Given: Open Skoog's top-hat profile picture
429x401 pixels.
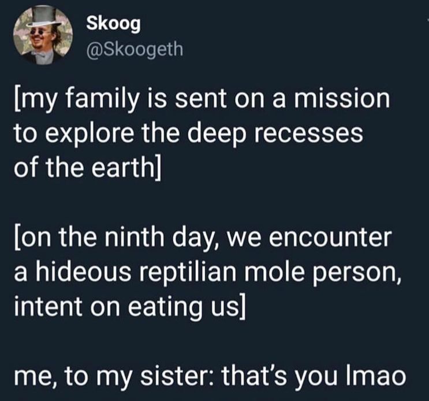Looking at the screenshot, I should [43, 35].
